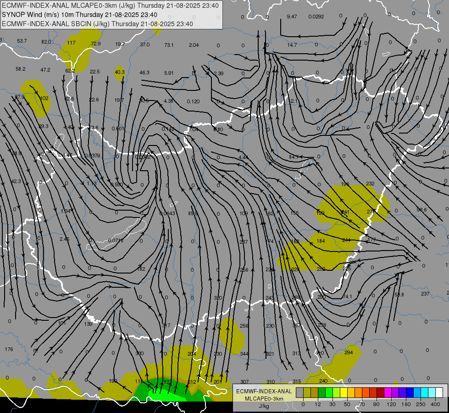
Task: Click the white legend swatch above 400
Action: pyautogui.click(x=439, y=393)
